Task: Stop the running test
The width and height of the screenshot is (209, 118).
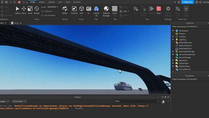Action: 159,10
